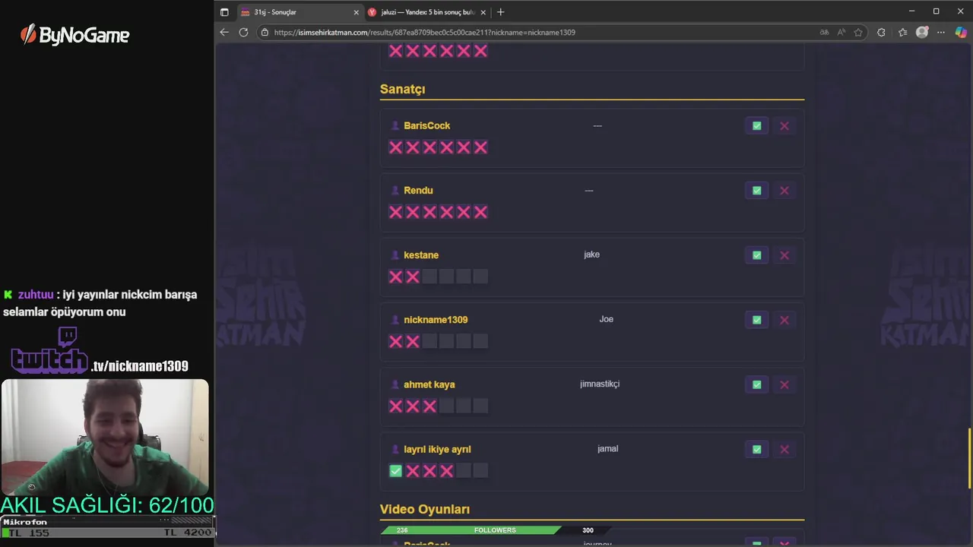
Task: Enable Read aloud from address bar
Action: pos(841,33)
